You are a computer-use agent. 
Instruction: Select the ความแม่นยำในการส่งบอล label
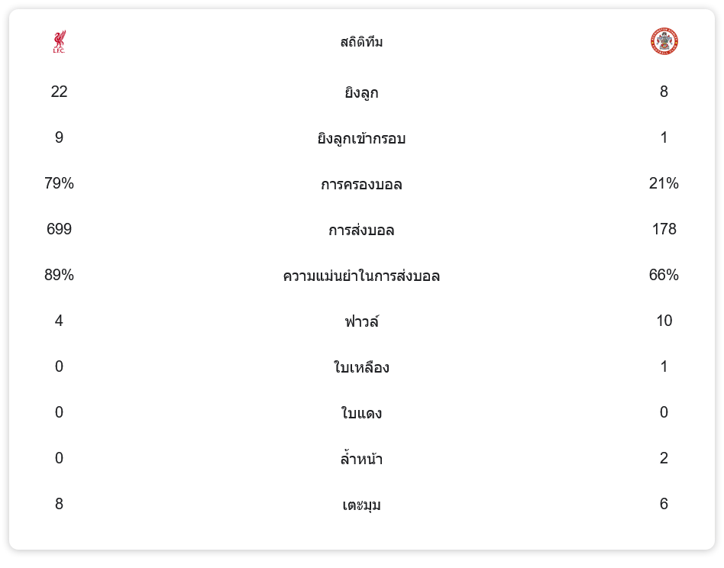point(361,276)
